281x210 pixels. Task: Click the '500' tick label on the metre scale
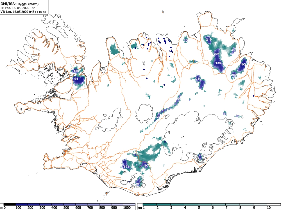pyautogui.click(x=66, y=208)
